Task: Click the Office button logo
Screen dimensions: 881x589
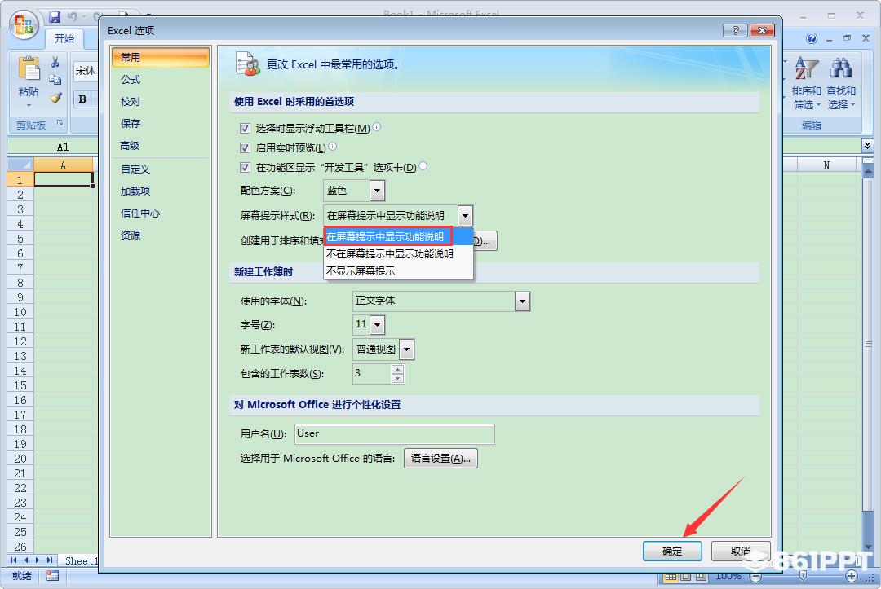Action: point(24,25)
